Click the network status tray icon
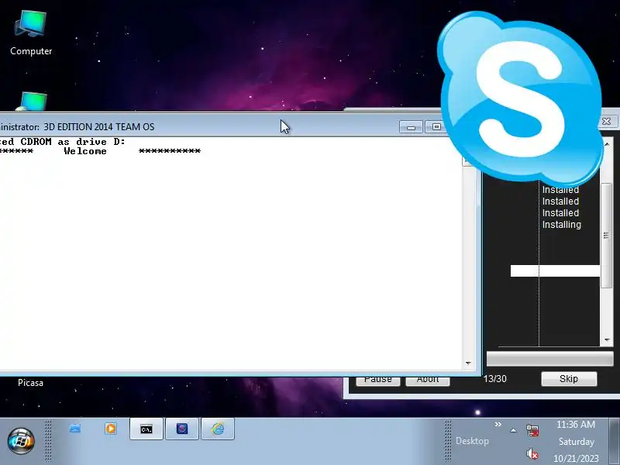The width and height of the screenshot is (620, 465). tap(532, 430)
